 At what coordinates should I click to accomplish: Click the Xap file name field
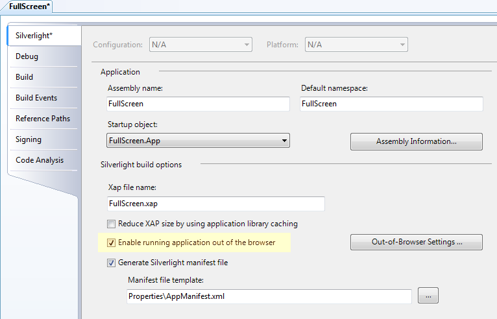tap(216, 204)
